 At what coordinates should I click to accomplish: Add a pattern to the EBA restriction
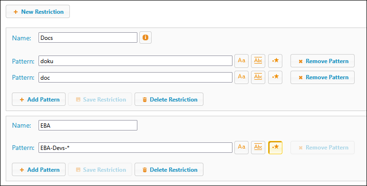tap(39, 169)
